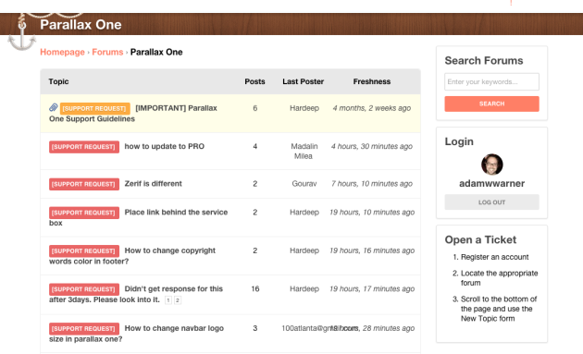Open adamwwarner username link

[491, 184]
